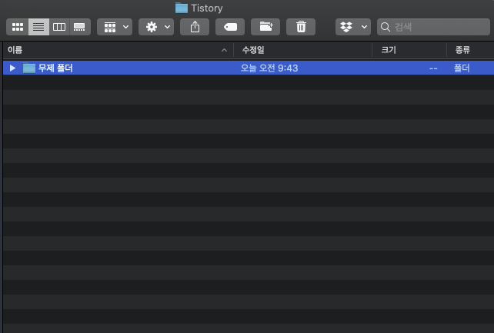Click the magnifier icon in search
The image size is (494, 333).
(x=386, y=27)
